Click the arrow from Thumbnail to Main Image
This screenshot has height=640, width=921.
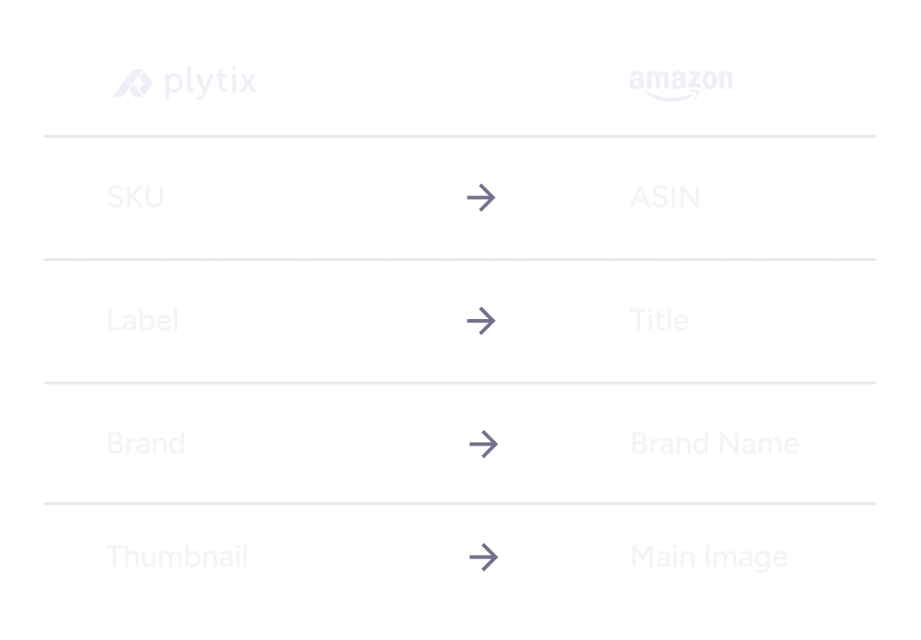coord(483,557)
